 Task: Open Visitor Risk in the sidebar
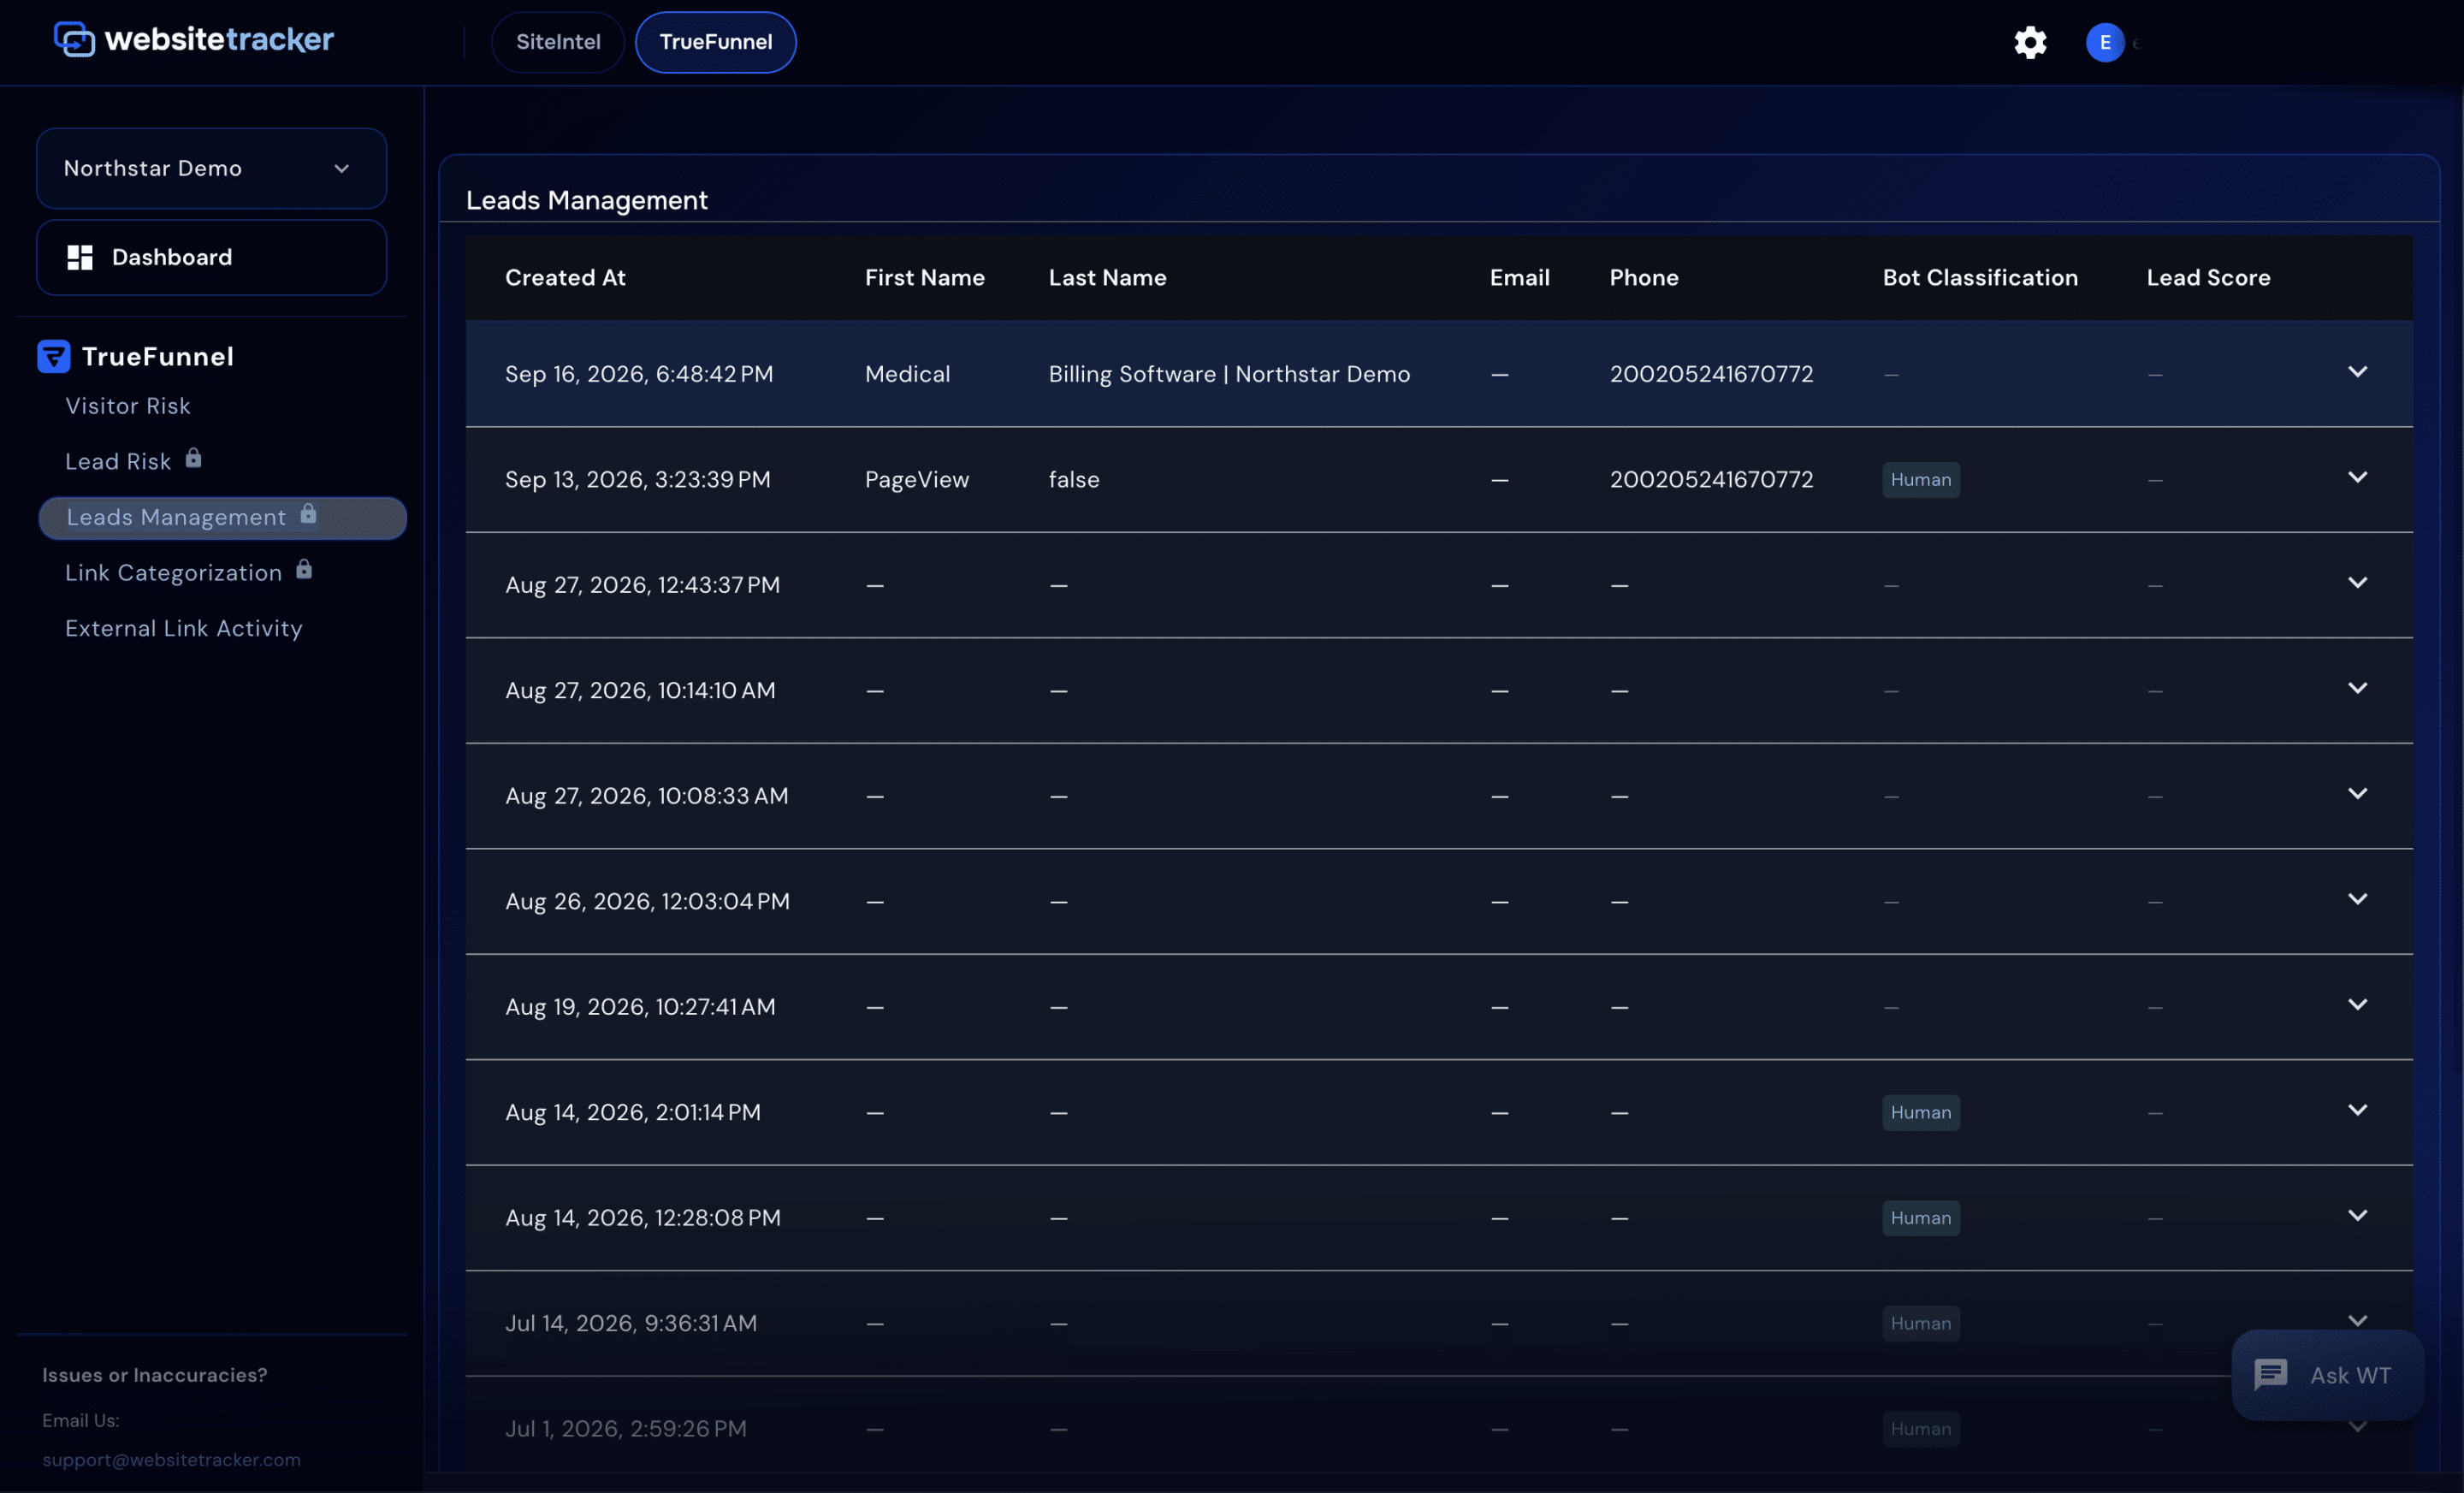[x=128, y=406]
